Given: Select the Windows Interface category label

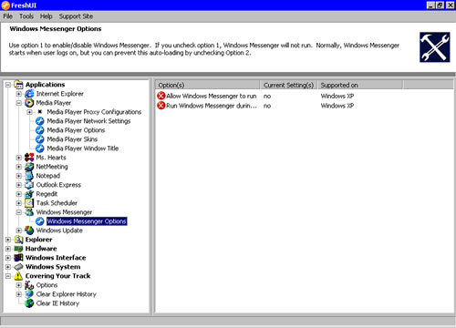Looking at the screenshot, I should coord(56,258).
